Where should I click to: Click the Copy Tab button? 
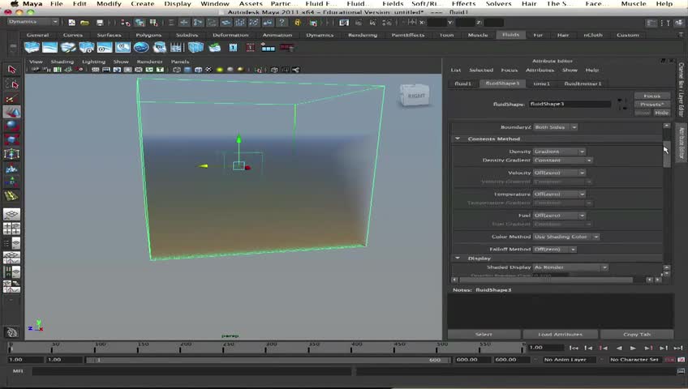[637, 334]
